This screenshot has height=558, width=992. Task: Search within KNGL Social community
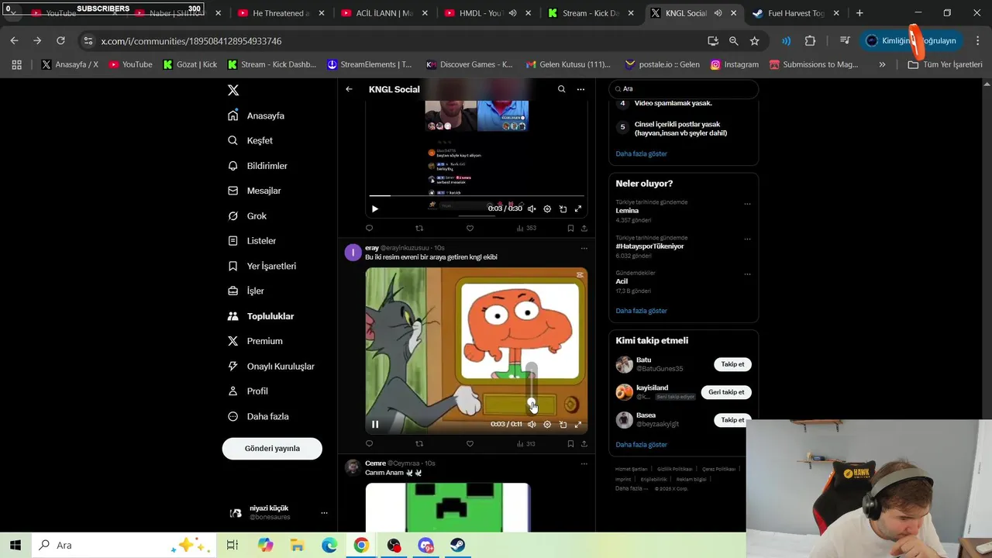point(562,89)
